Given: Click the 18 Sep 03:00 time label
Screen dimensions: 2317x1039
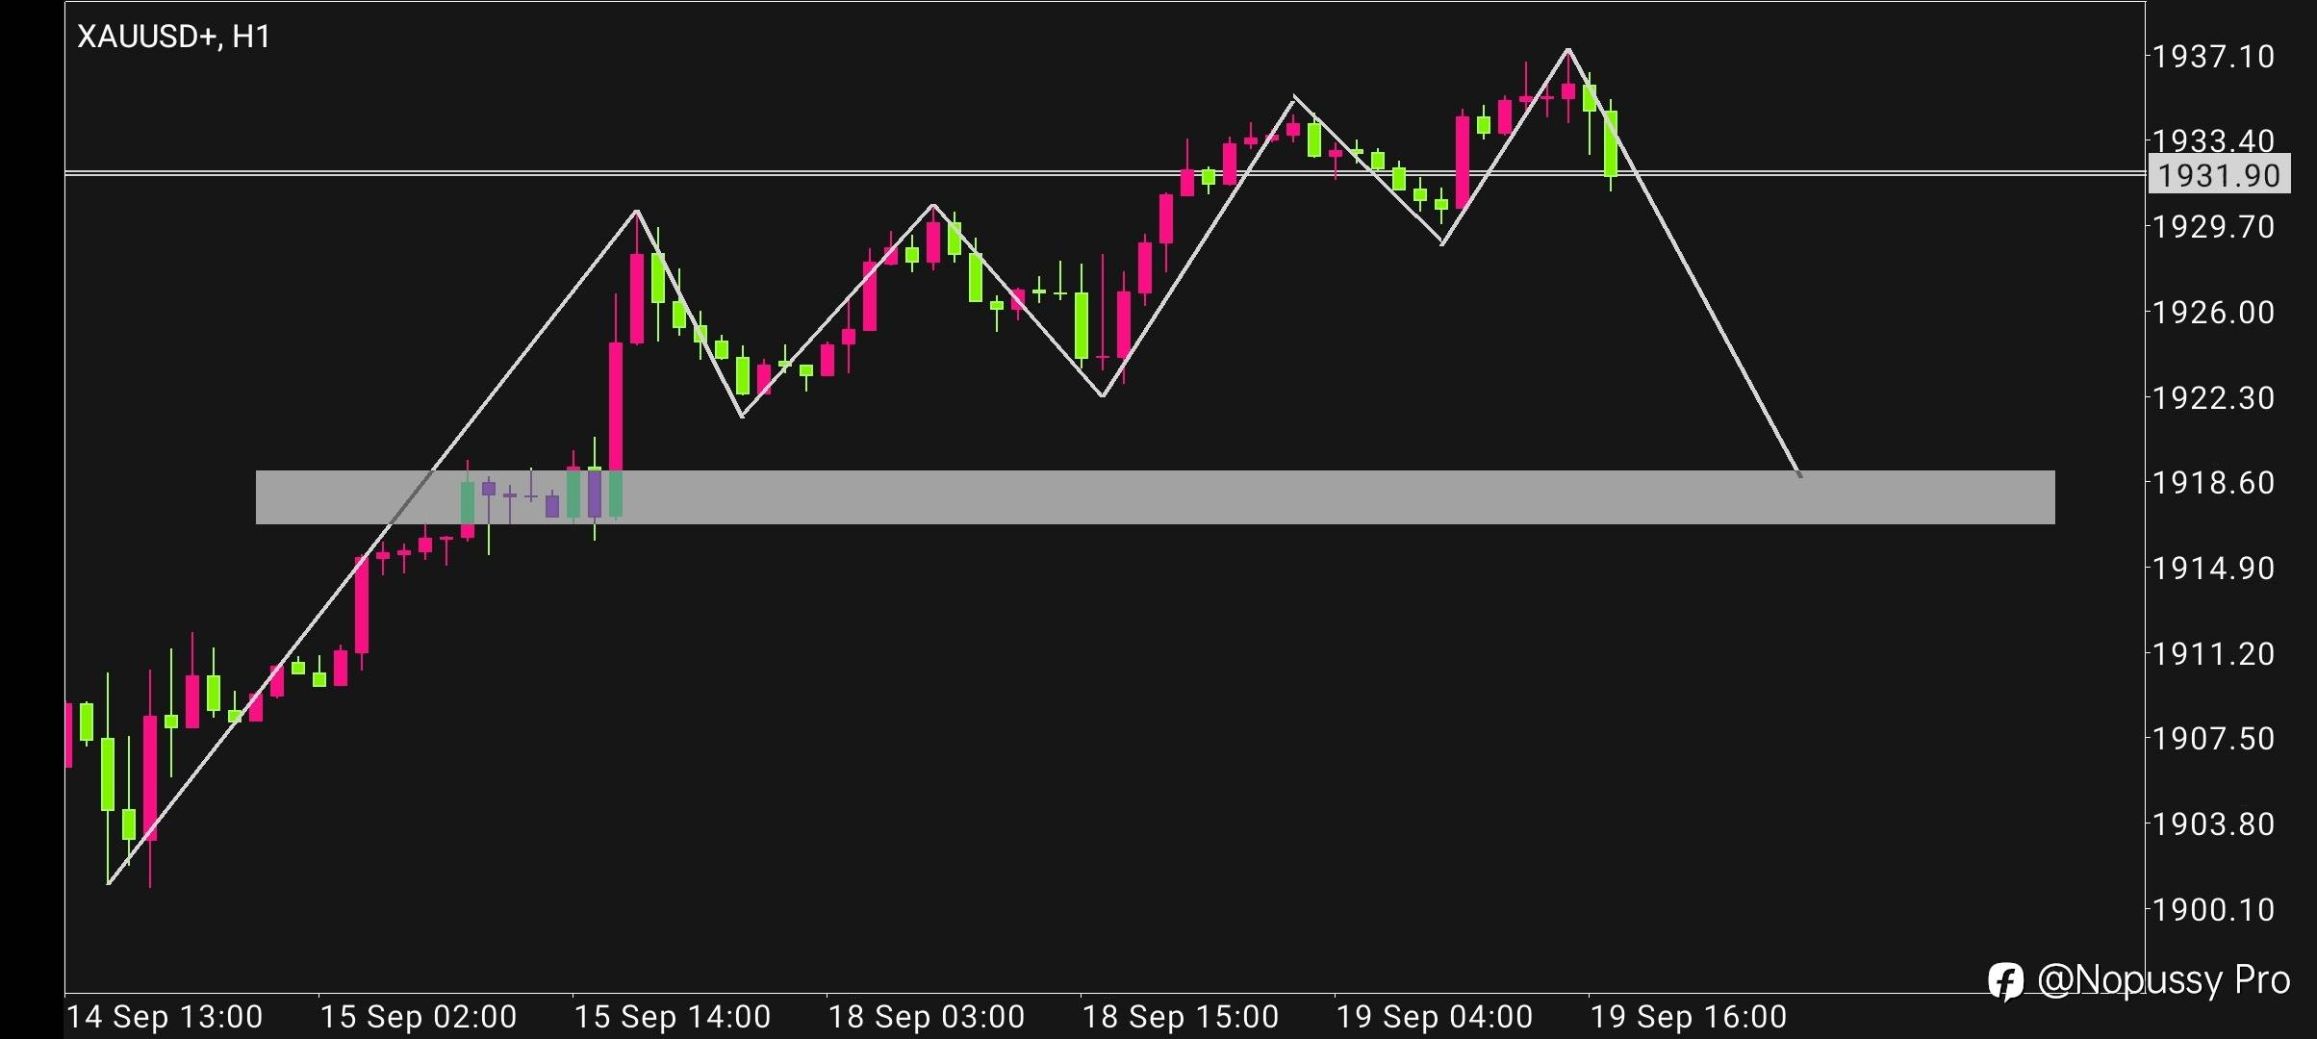Looking at the screenshot, I should (x=927, y=1017).
